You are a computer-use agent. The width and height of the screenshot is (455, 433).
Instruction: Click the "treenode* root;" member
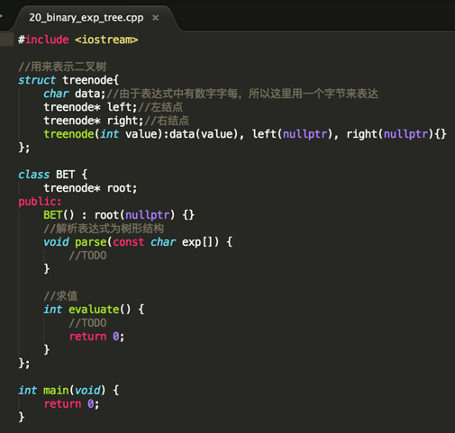(90, 188)
